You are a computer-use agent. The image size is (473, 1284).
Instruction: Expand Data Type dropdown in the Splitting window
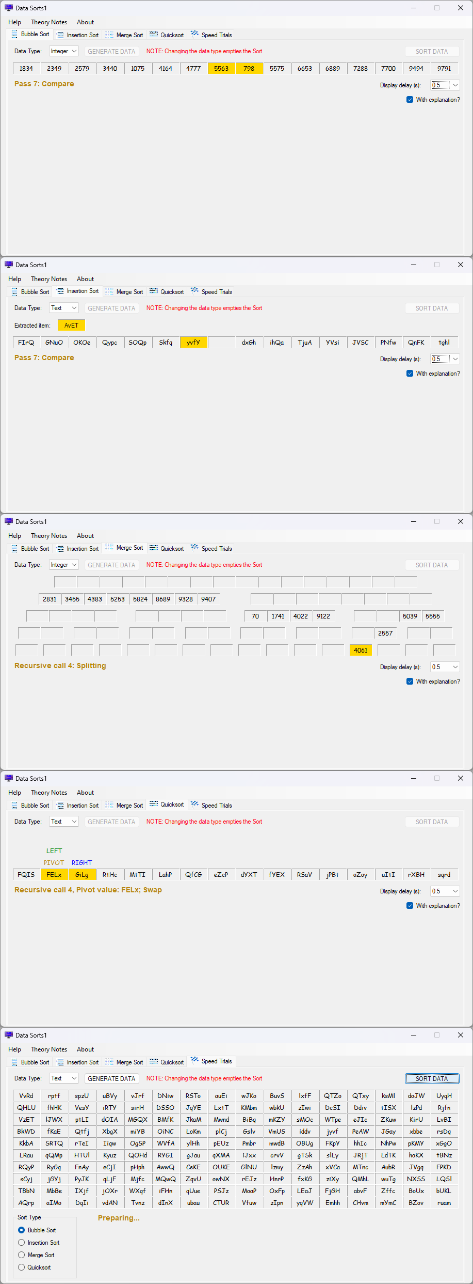pos(64,565)
